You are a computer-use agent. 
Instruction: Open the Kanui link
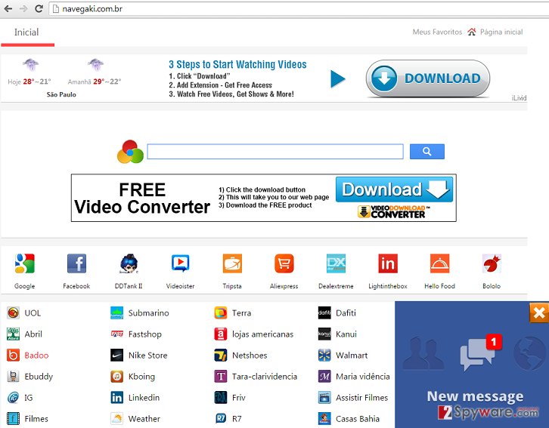346,334
